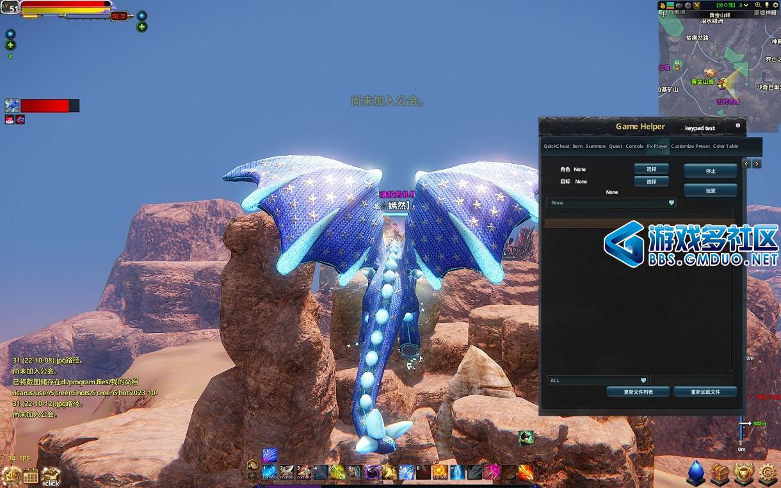
Task: Click the orange sunburst combo skill
Action: 440,473
